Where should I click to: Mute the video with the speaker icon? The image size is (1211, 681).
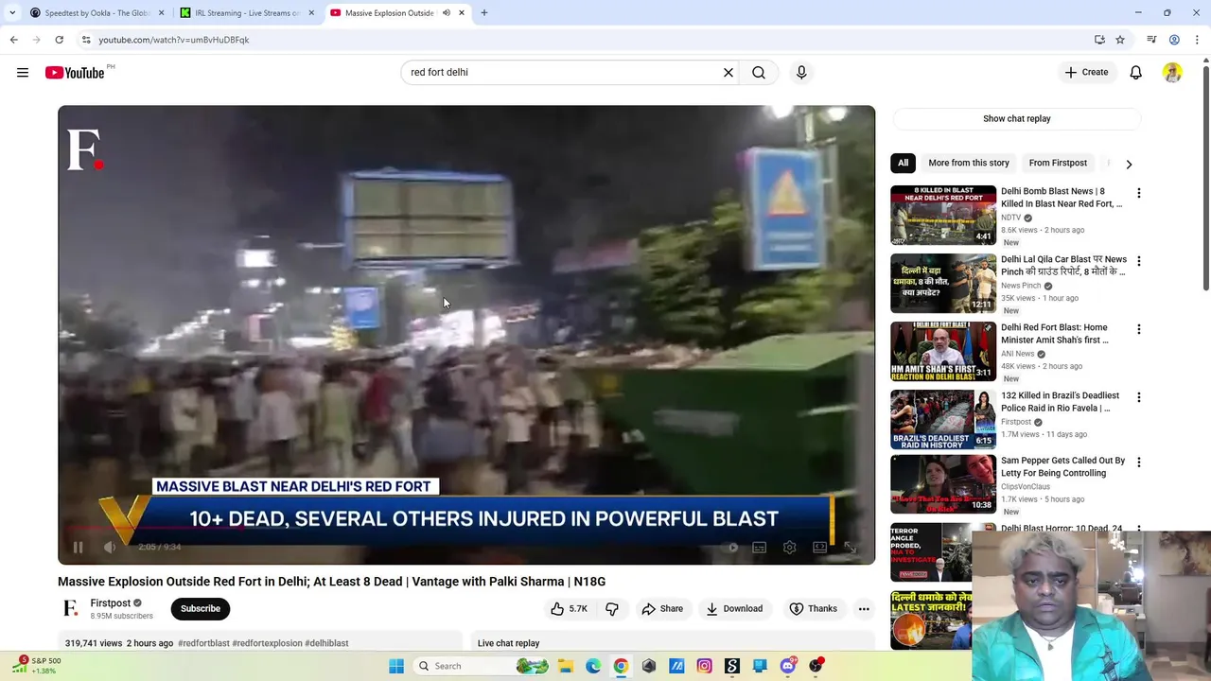coord(110,547)
